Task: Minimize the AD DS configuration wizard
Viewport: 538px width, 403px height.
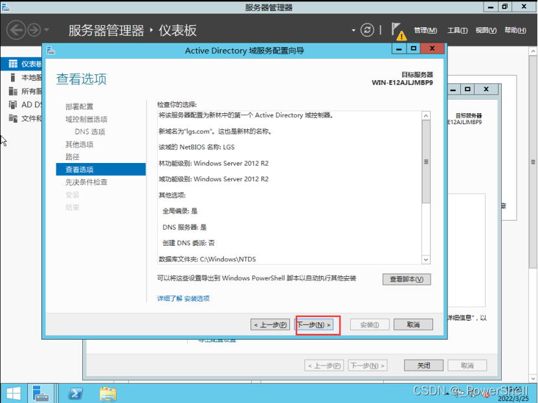Action: (x=399, y=49)
